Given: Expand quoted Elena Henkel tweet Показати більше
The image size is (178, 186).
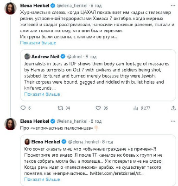Looking at the screenshot, I should click(42, 179).
